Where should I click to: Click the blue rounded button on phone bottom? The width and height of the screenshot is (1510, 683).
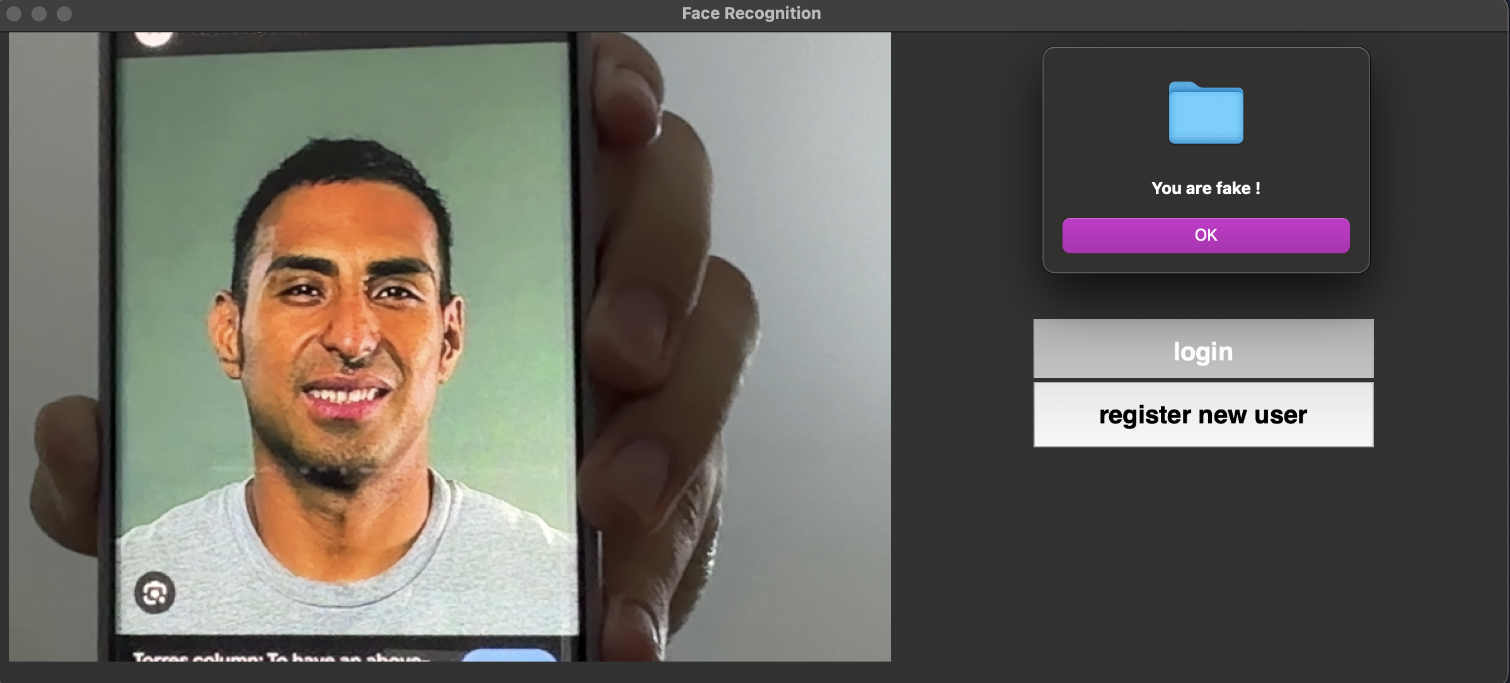tap(509, 656)
